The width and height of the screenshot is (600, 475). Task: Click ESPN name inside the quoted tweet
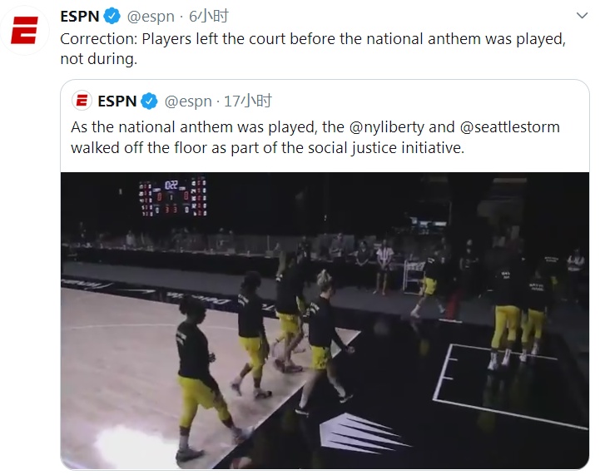(117, 101)
